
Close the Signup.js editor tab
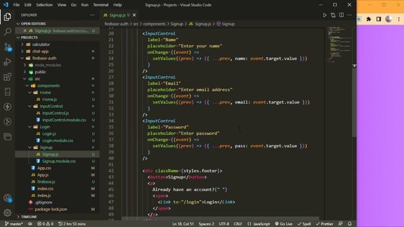[134, 15]
